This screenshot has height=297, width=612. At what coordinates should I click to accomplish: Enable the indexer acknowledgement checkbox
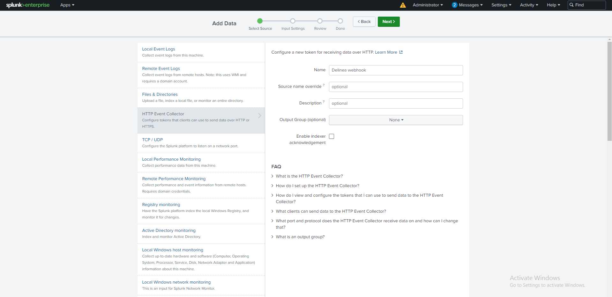click(332, 136)
